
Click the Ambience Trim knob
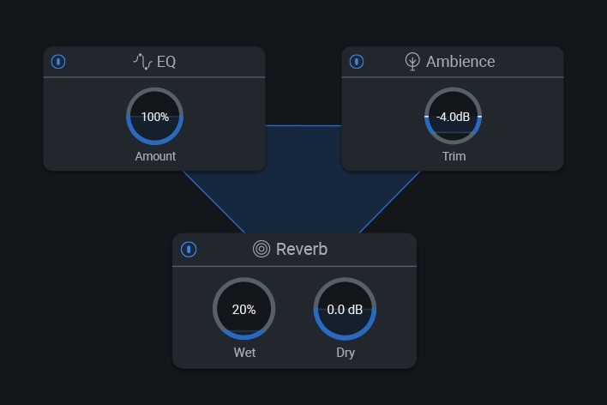pos(453,117)
